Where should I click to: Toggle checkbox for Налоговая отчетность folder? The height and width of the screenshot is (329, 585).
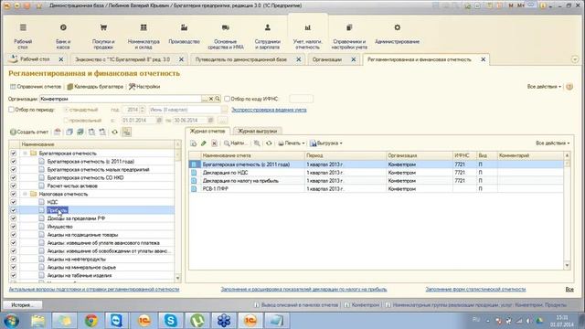14,194
